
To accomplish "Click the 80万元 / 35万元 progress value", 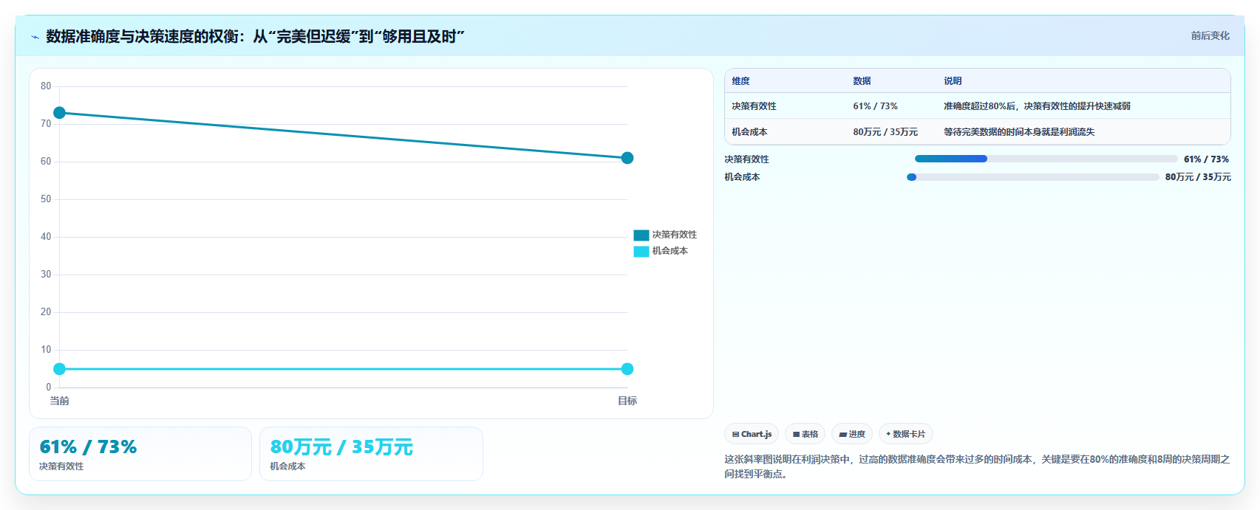I will coord(1198,177).
